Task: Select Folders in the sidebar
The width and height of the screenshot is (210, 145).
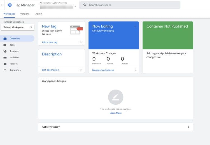Action: click(17, 64)
